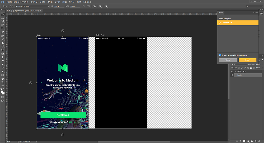Create a new adjustment layer
Image resolution: width=264 pixels, height=143 pixels.
tap(248, 141)
